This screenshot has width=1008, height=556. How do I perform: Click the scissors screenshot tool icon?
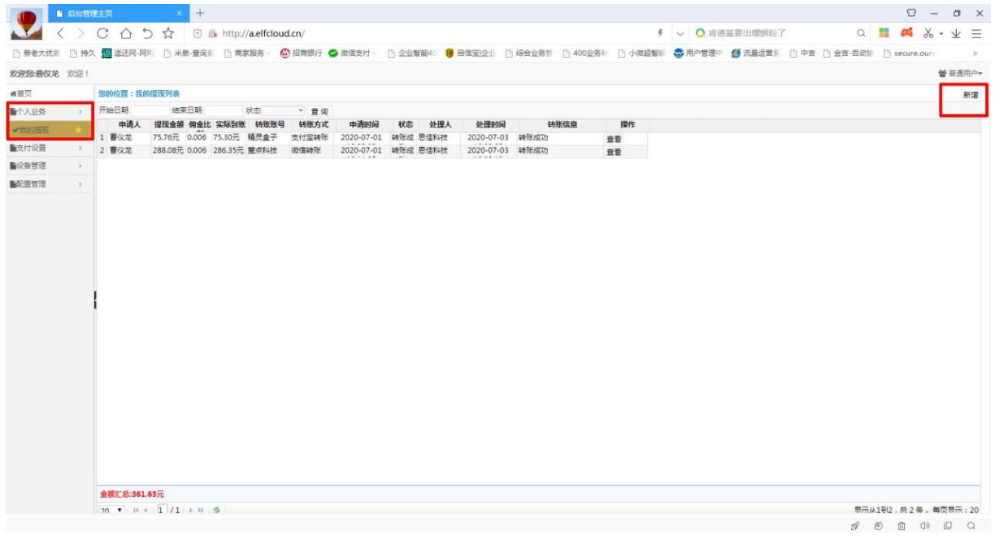(x=928, y=33)
